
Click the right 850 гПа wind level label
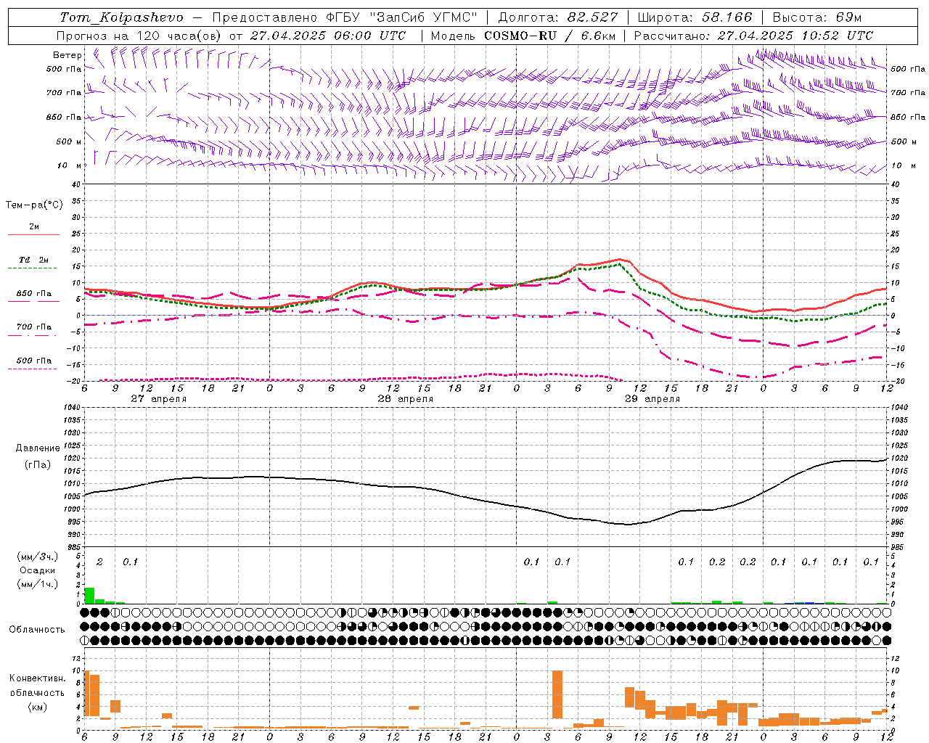[908, 117]
